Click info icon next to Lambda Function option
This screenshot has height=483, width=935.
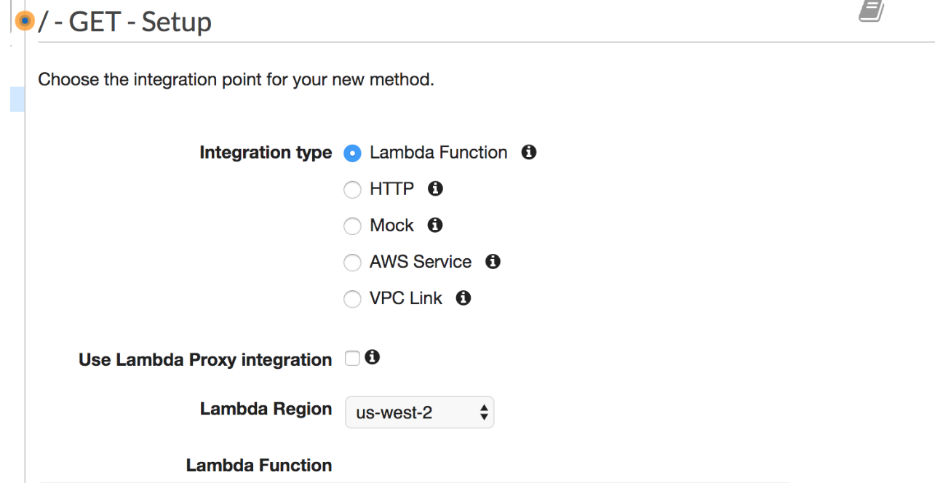pyautogui.click(x=529, y=153)
